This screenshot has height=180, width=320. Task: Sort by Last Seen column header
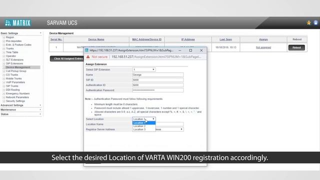[225, 39]
